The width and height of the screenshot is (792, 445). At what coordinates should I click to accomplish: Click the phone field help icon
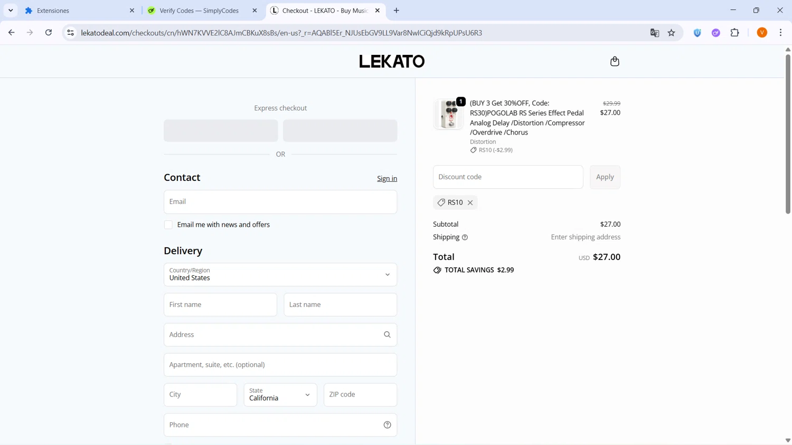tap(387, 425)
